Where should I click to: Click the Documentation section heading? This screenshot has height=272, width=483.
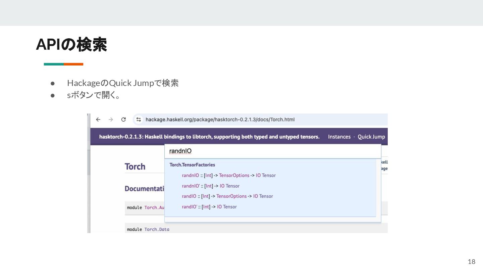[145, 189]
